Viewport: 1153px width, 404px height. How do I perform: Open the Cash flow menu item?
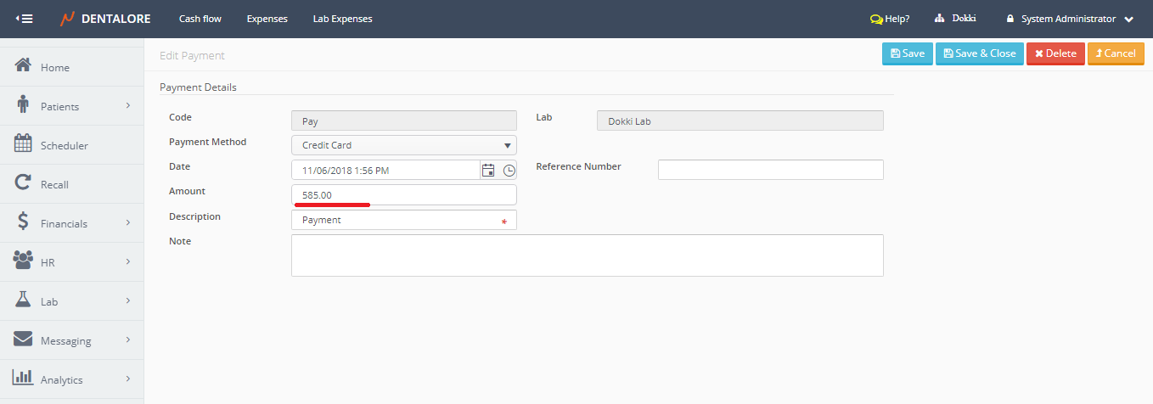coord(200,19)
